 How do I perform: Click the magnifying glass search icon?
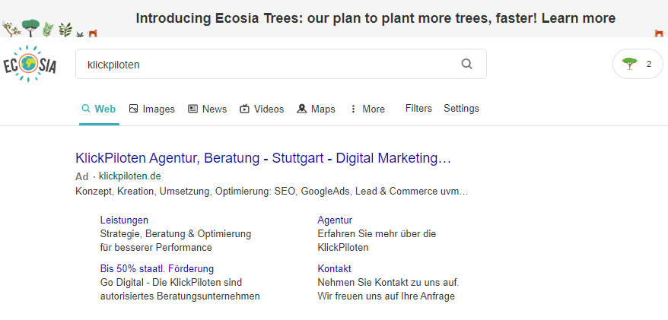point(467,65)
